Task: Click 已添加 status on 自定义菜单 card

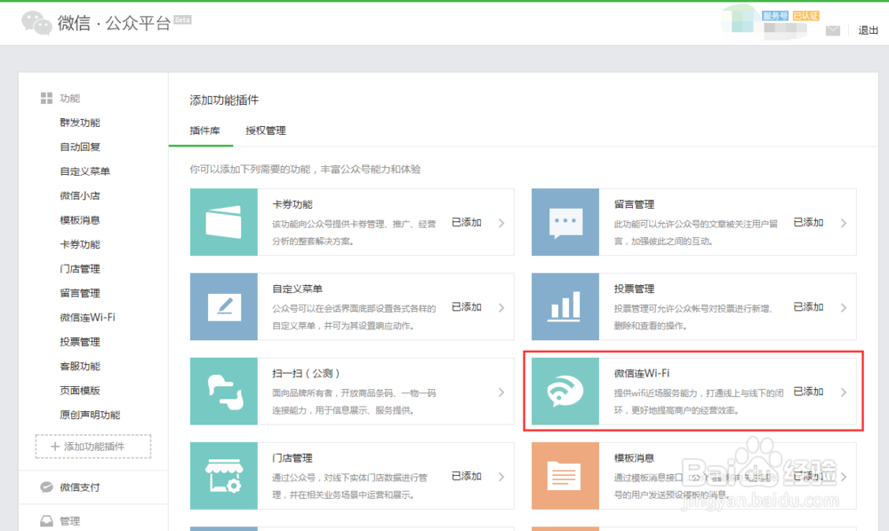Action: [467, 307]
